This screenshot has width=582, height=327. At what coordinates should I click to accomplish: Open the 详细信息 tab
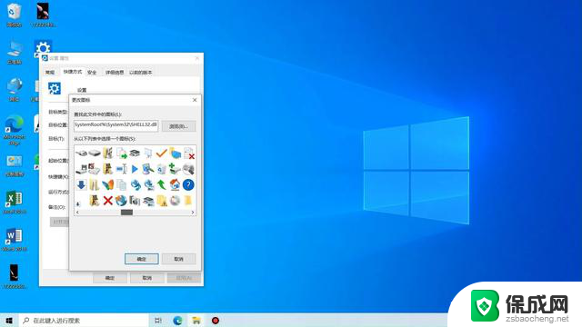pos(115,73)
